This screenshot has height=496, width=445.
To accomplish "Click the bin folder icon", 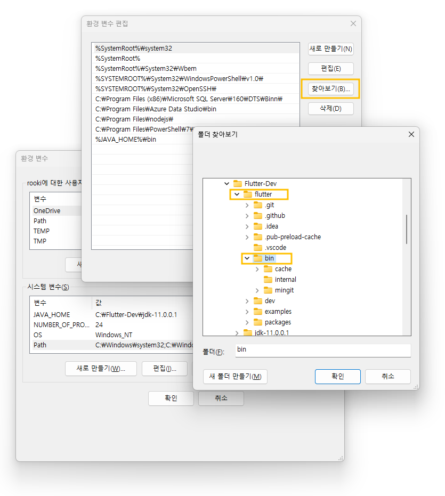I will (258, 258).
